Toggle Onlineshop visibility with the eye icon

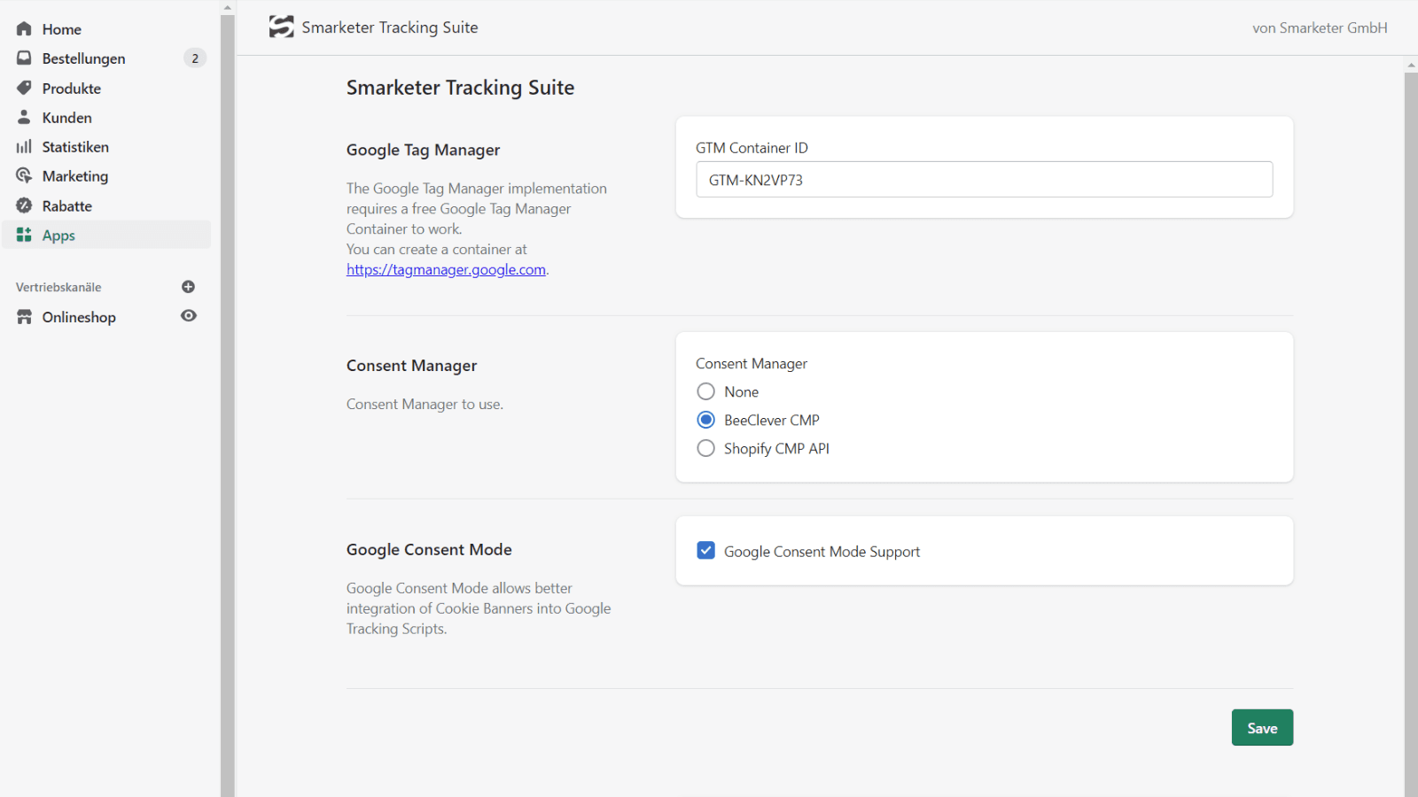coord(188,316)
